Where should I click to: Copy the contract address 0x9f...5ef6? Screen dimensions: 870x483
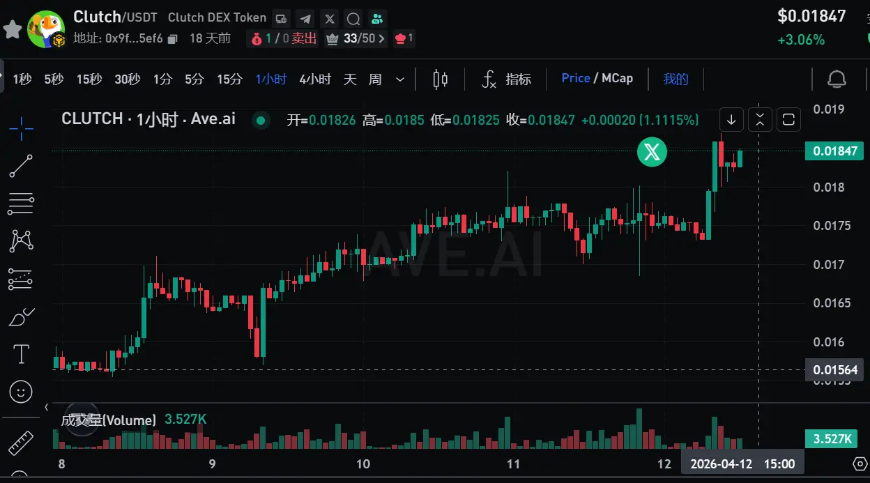click(x=173, y=39)
